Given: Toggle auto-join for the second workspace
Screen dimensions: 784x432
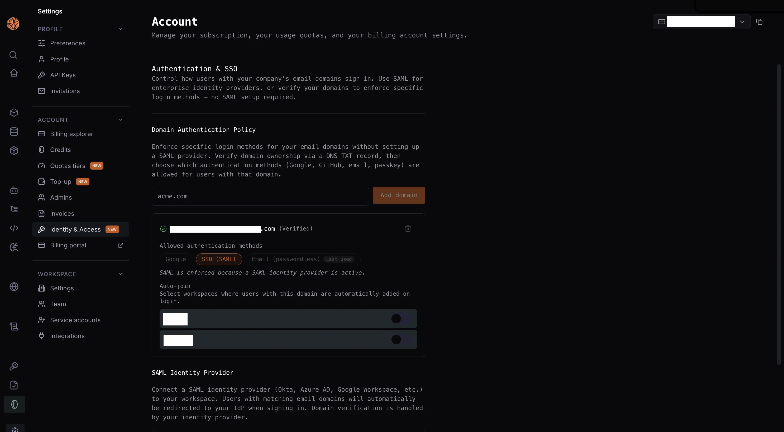Looking at the screenshot, I should (x=396, y=339).
